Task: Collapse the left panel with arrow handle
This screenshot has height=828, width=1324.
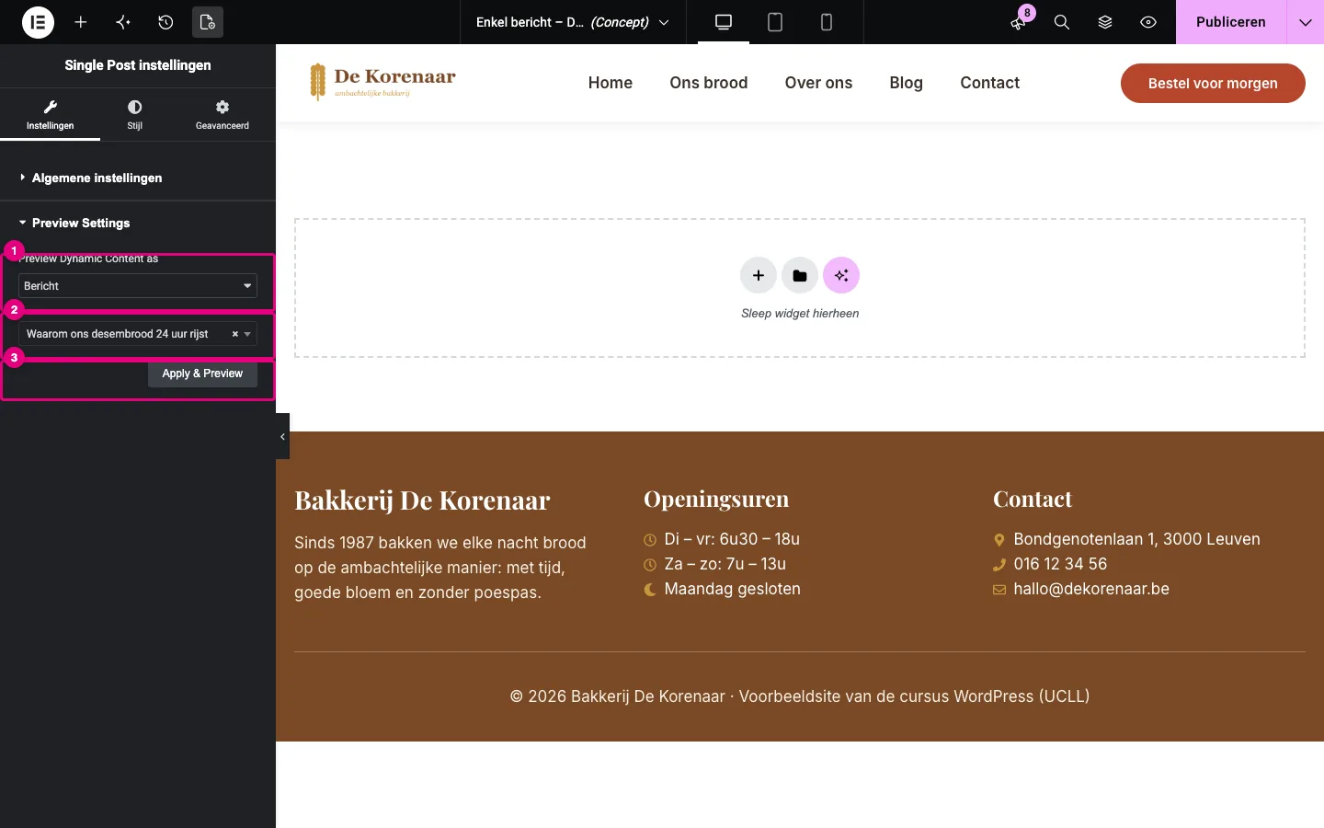Action: pyautogui.click(x=282, y=436)
